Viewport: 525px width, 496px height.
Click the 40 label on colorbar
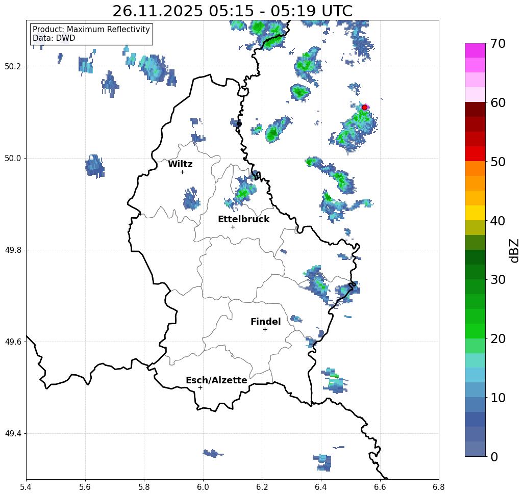(x=498, y=221)
